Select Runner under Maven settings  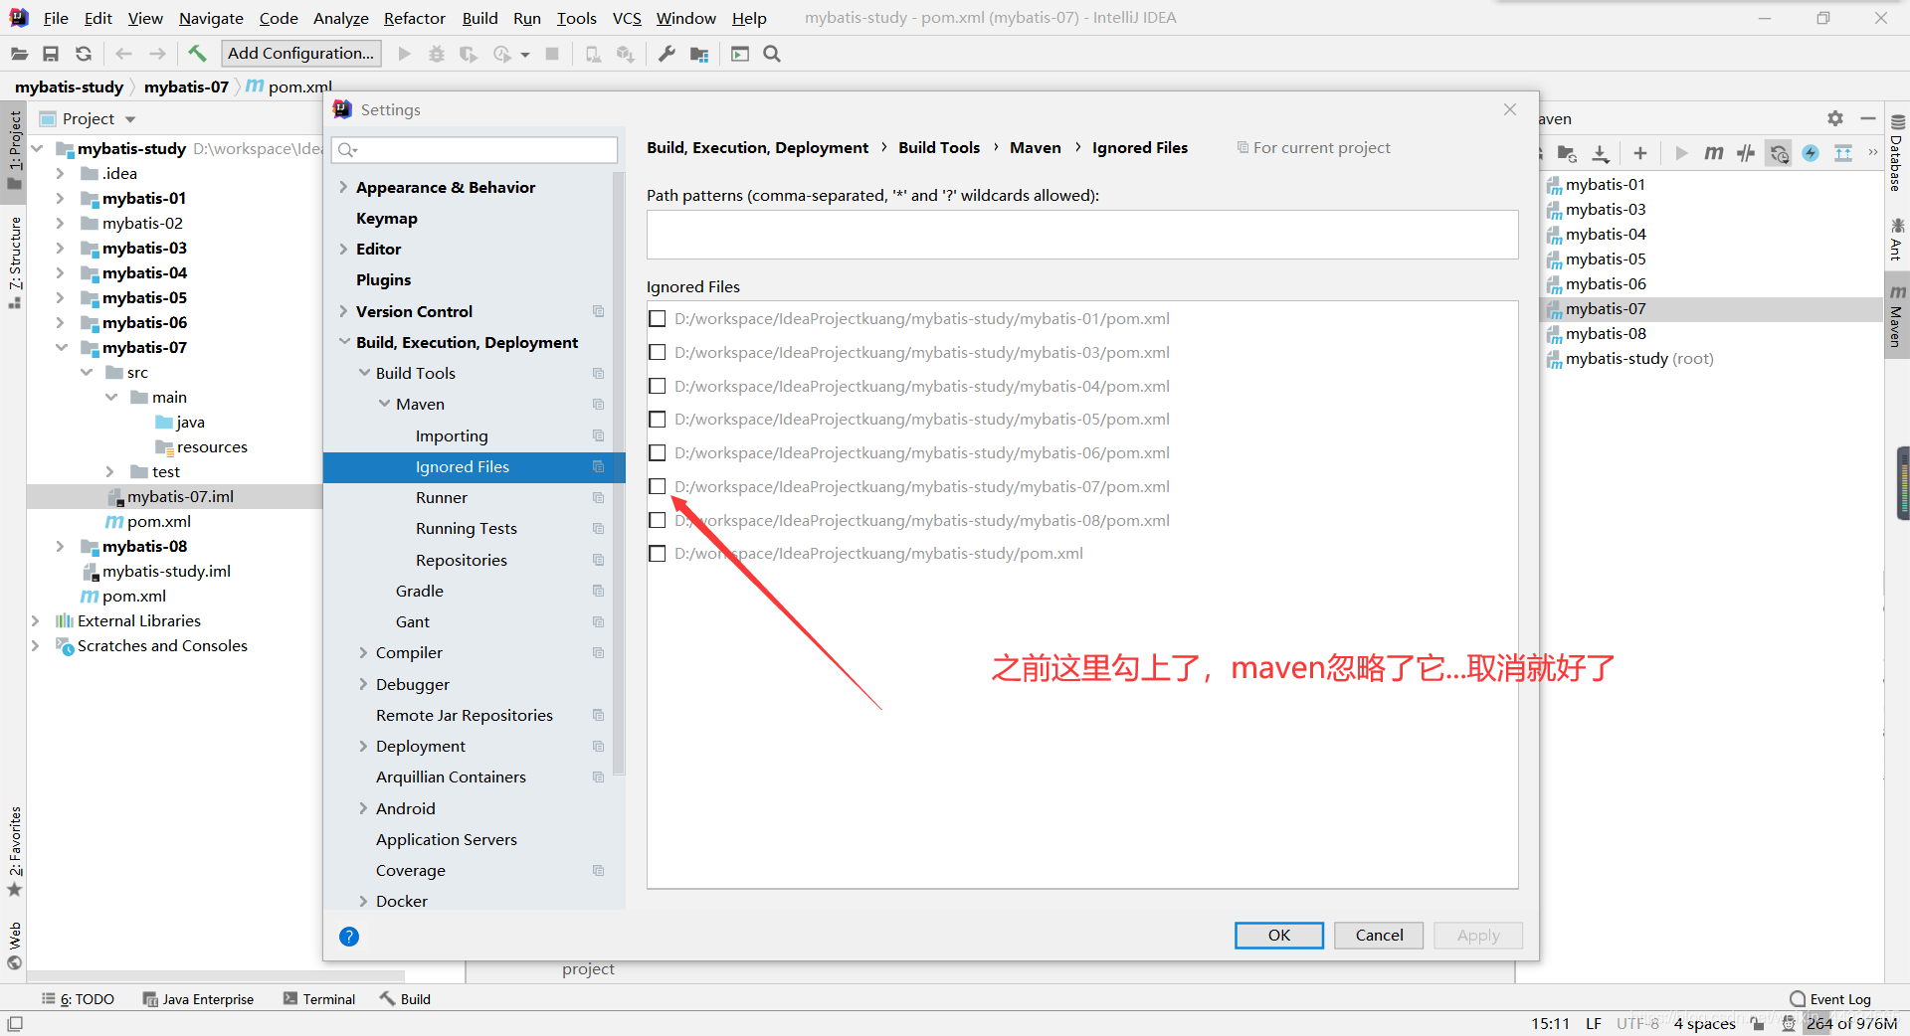(x=442, y=497)
